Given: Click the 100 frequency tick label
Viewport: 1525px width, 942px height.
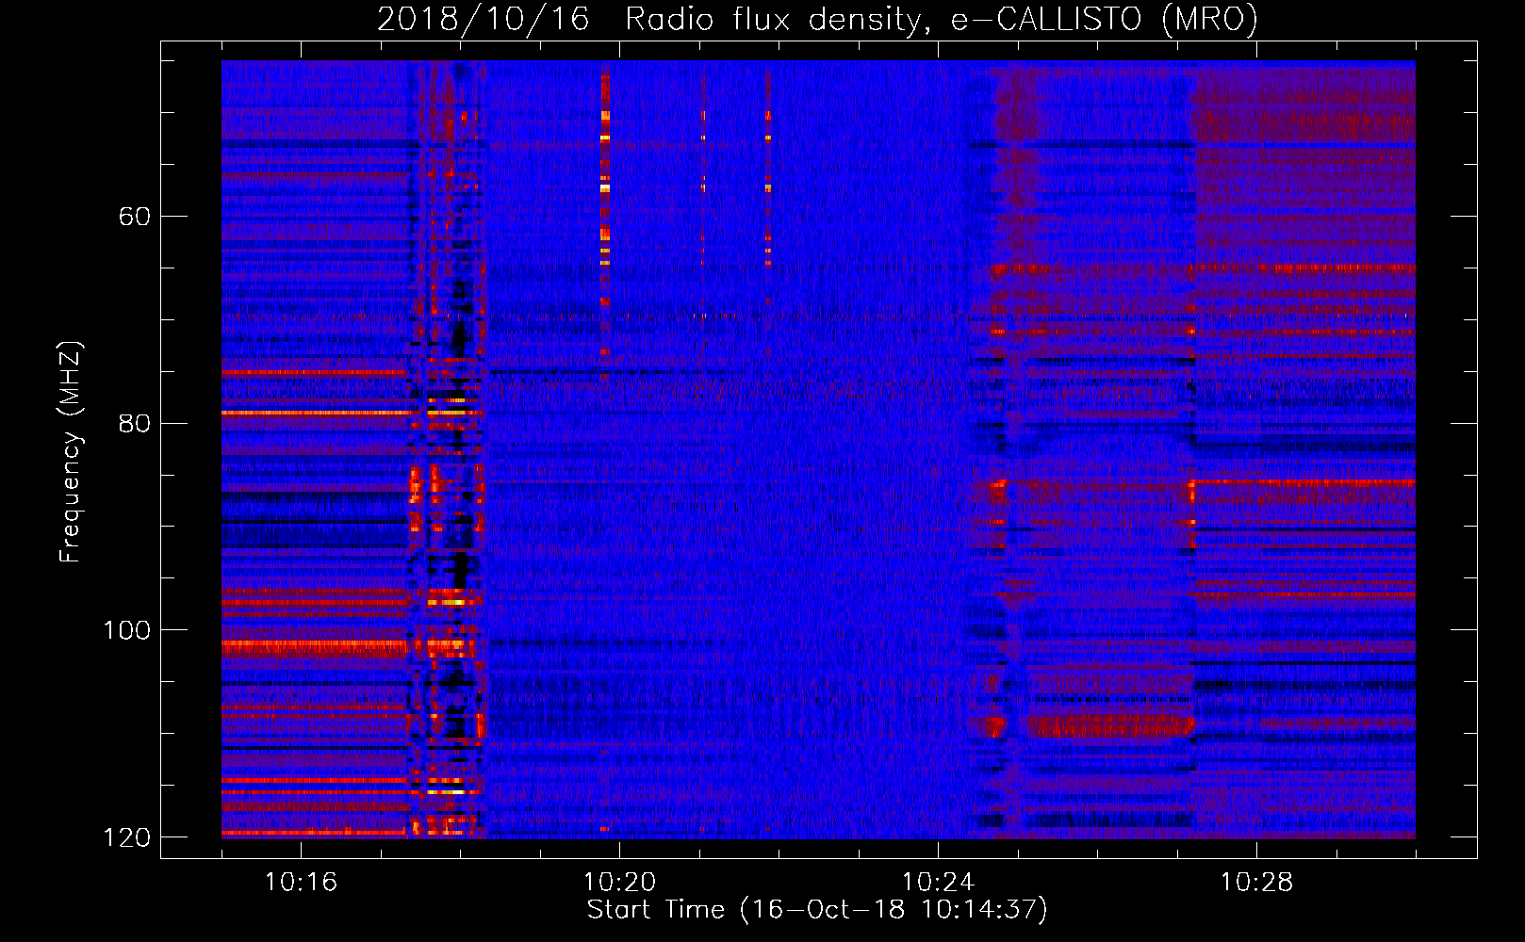Looking at the screenshot, I should pyautogui.click(x=126, y=630).
